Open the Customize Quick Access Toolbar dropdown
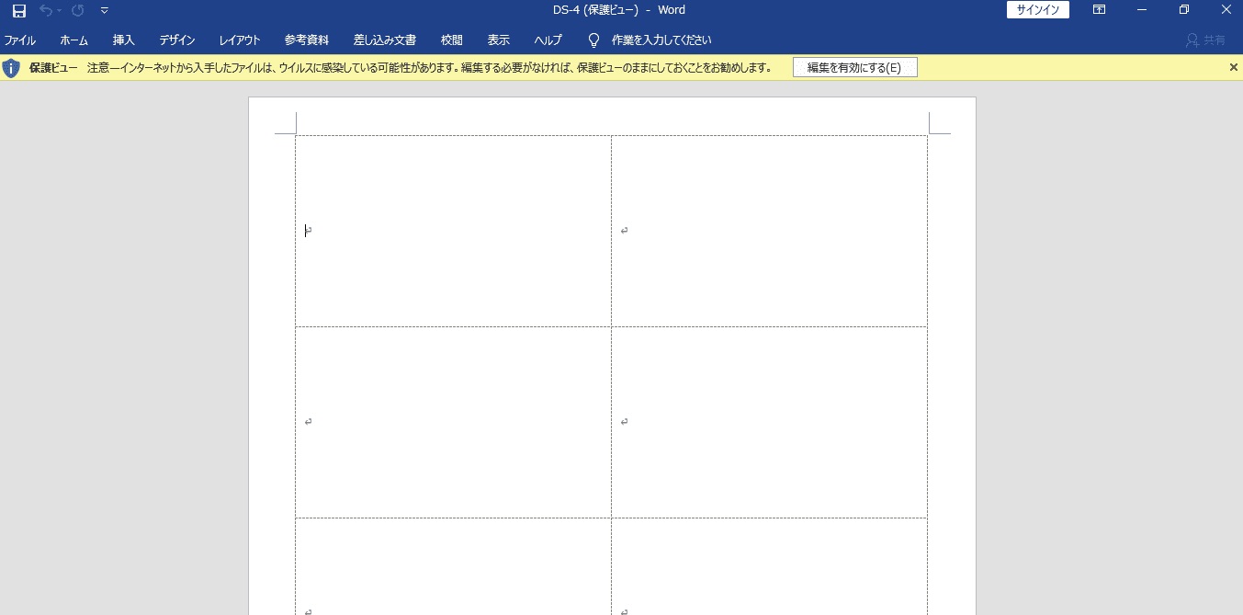 (104, 10)
